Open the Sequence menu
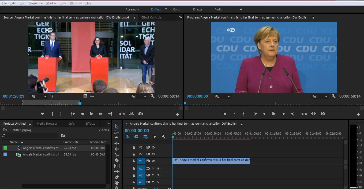The width and height of the screenshot is (364, 189). [36, 3]
